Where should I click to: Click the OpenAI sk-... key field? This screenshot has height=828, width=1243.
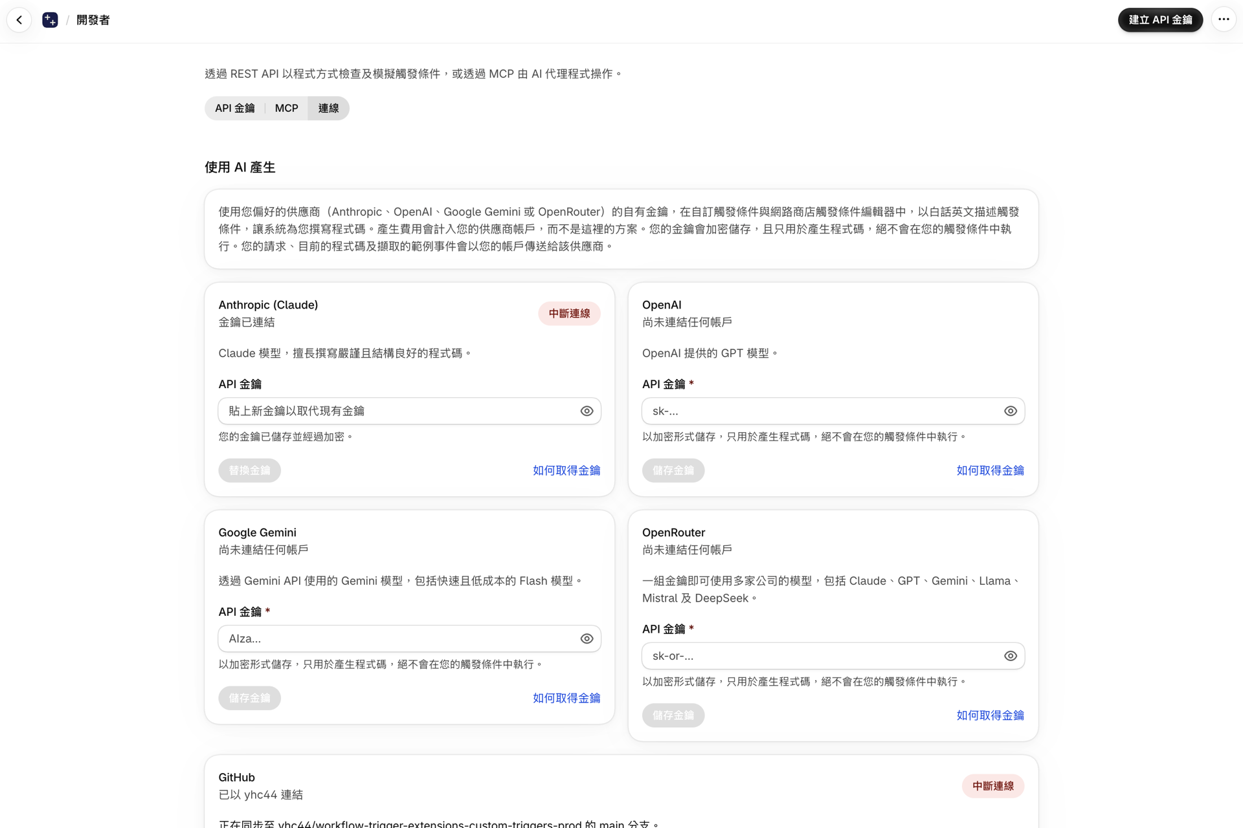833,411
